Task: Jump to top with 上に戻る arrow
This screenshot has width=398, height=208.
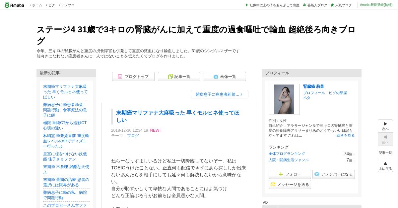Action: 385,166
